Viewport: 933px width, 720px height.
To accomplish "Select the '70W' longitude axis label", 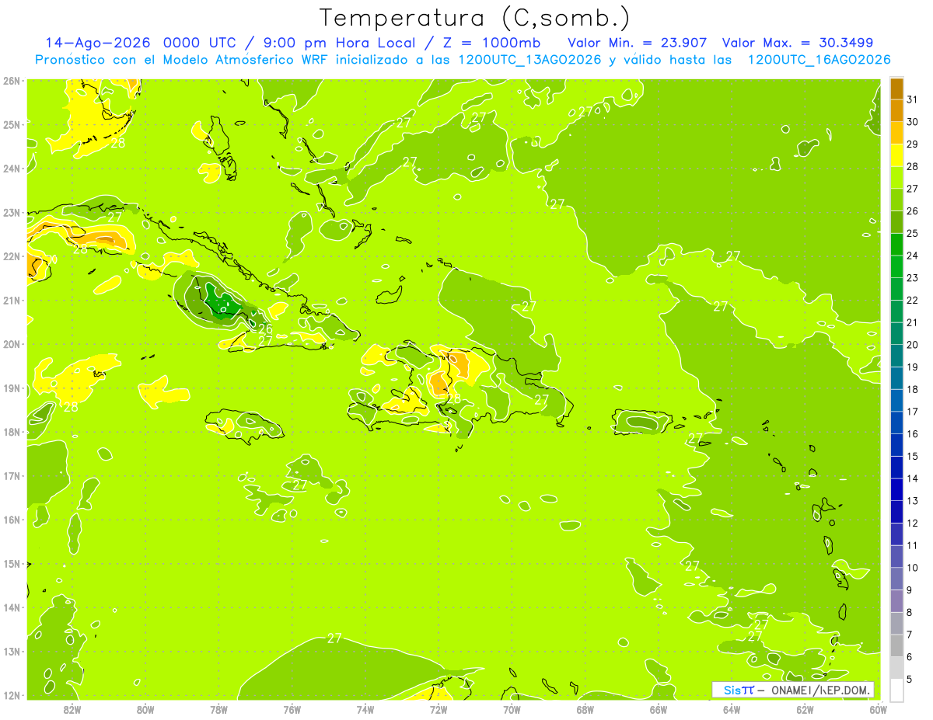I will tap(512, 709).
